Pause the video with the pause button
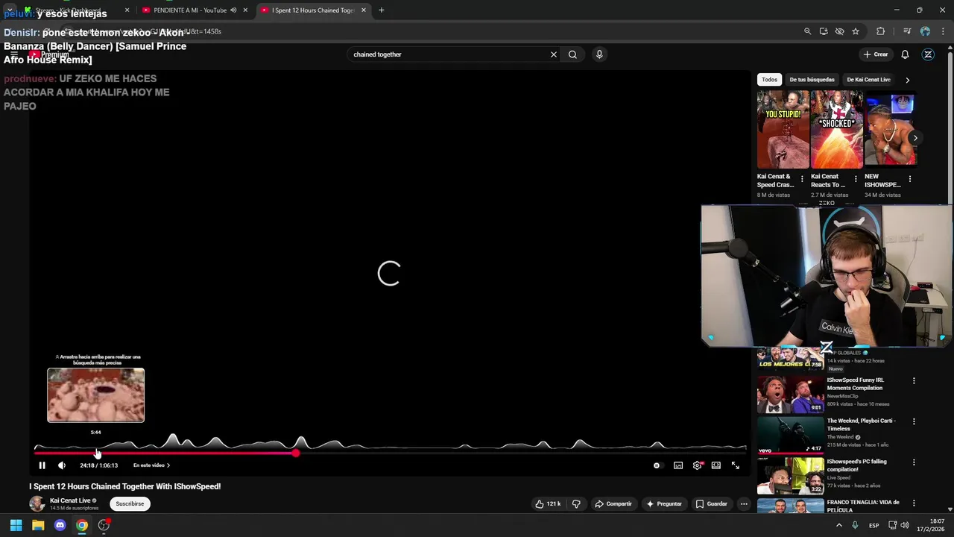This screenshot has width=954, height=537. click(x=42, y=465)
